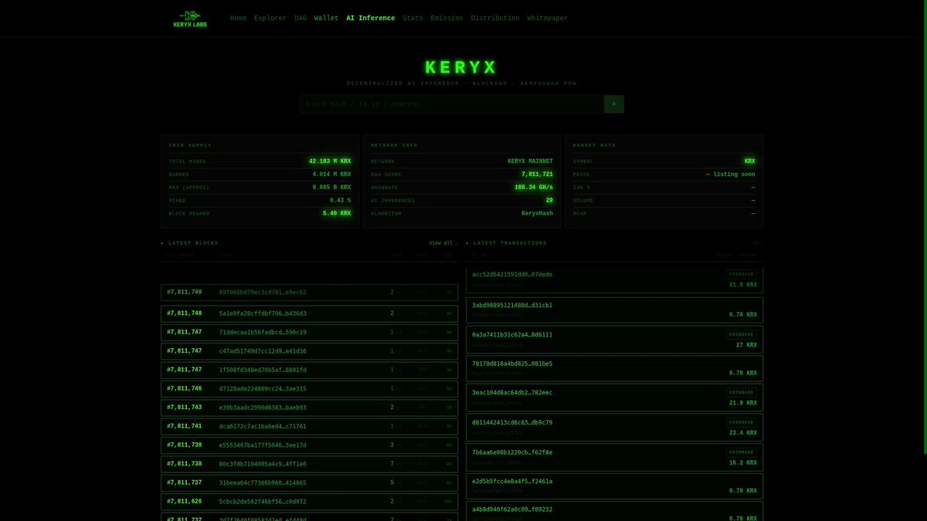The height and width of the screenshot is (521, 927).
Task: Open block hash 71ddecaa1b56fadbcd…590c19
Action: click(263, 332)
